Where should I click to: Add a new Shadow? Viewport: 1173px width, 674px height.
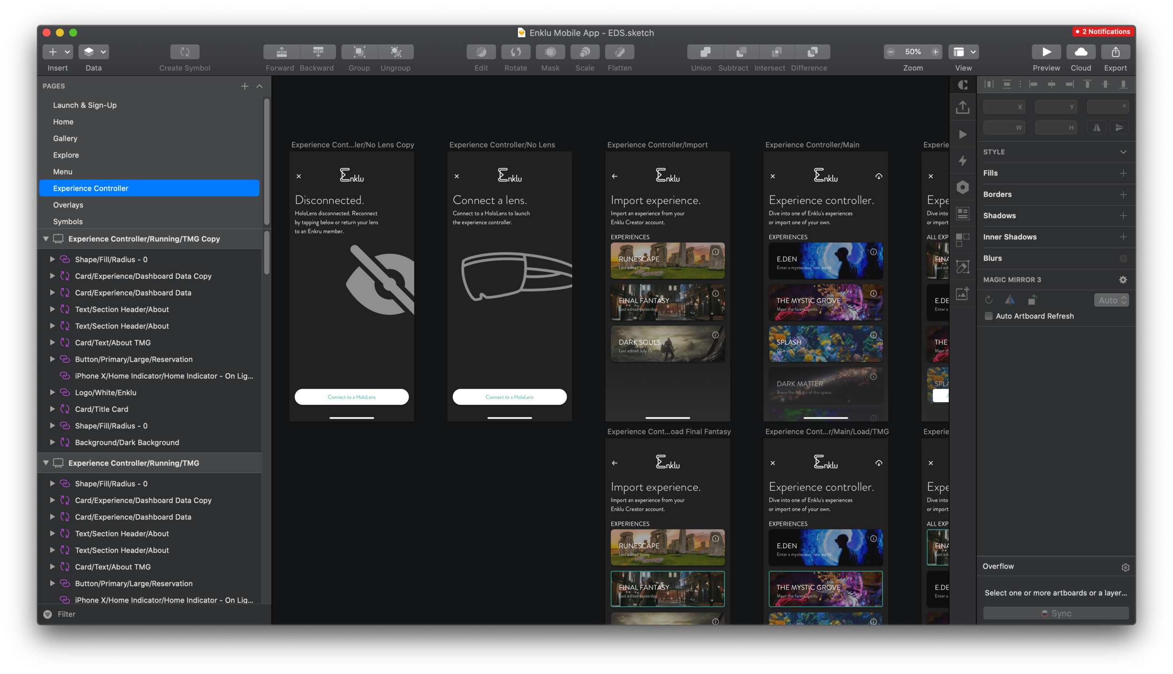pyautogui.click(x=1123, y=216)
